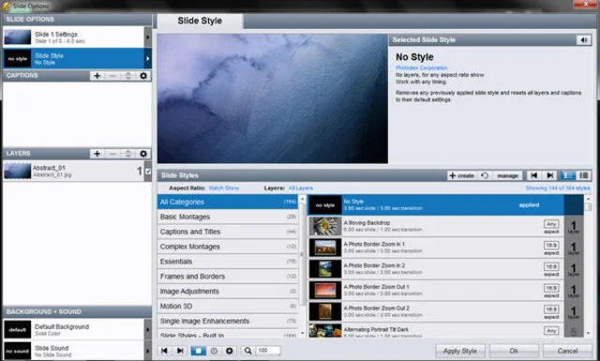This screenshot has width=600, height=361.
Task: Select Frames and Borders category
Action: pyautogui.click(x=228, y=277)
